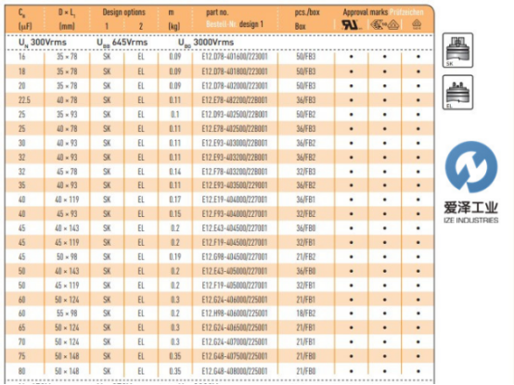Select part number E12.G24-406500/225001
This screenshot has width=514, height=385.
[x=235, y=327]
